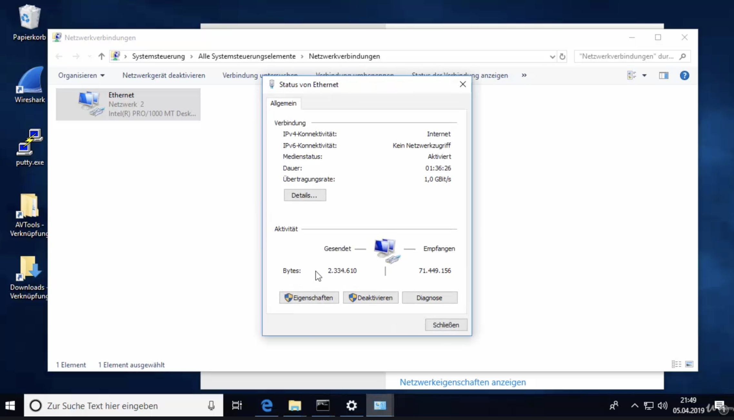Go up one folder level
734x420 pixels.
101,56
